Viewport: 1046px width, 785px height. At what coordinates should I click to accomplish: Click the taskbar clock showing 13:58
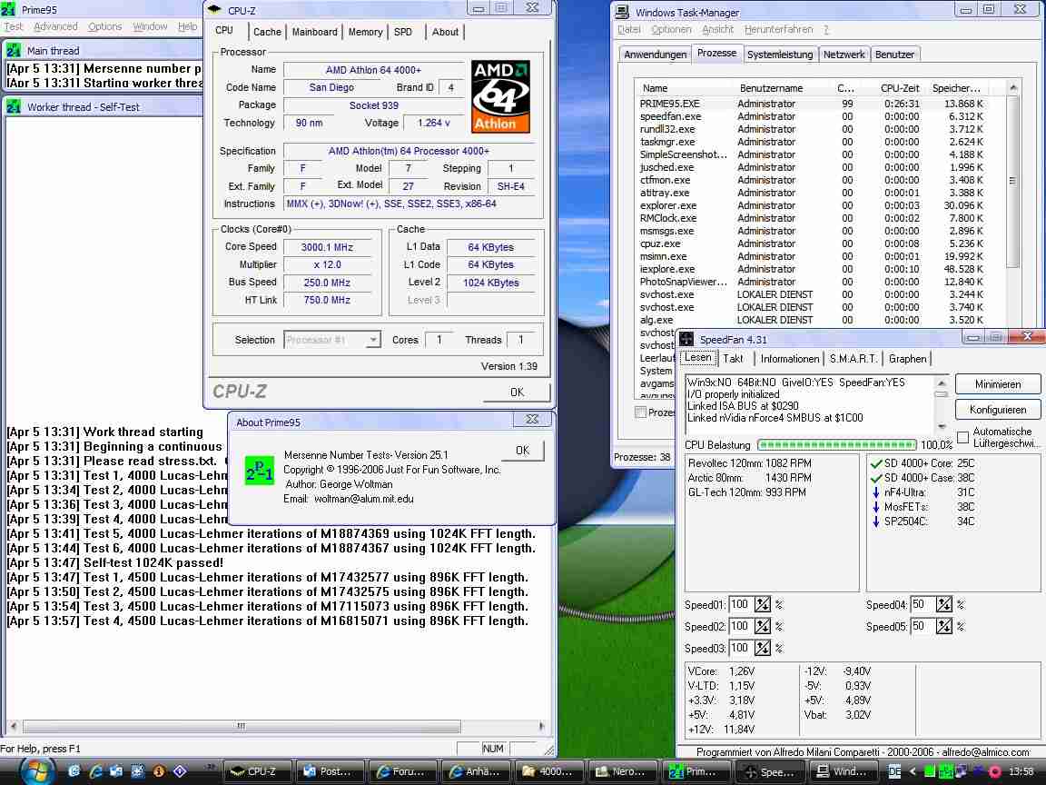point(1021,771)
